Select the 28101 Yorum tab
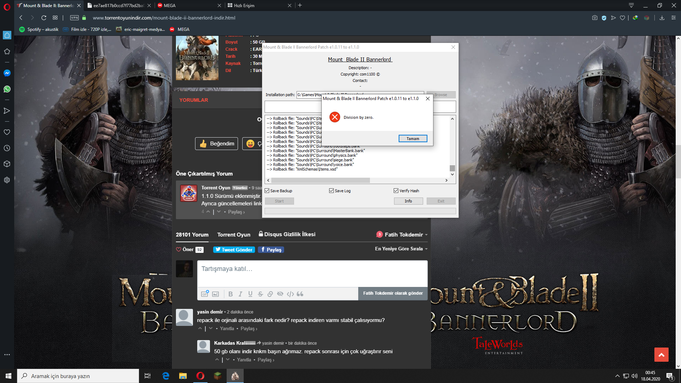 pos(192,235)
